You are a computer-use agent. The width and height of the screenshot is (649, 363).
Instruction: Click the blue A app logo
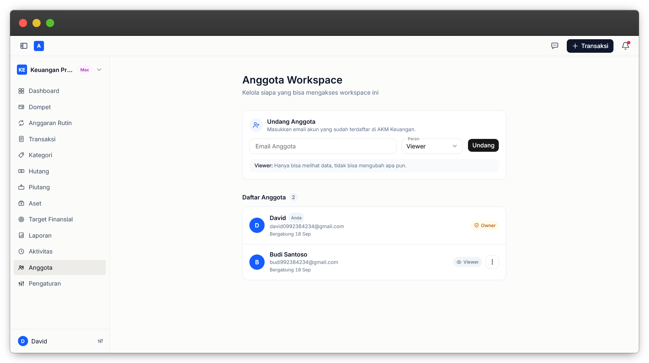click(x=39, y=46)
